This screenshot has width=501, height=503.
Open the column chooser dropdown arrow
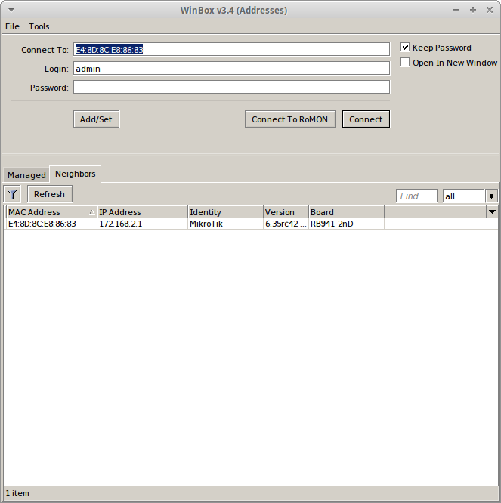pos(492,211)
